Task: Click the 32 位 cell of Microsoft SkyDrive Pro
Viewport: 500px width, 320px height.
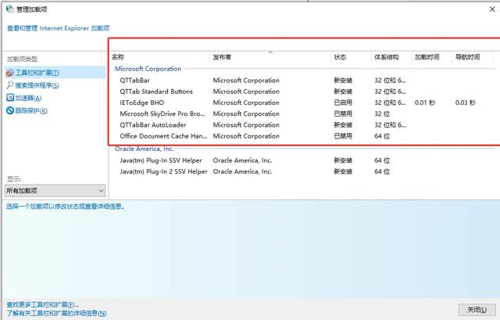Action: point(382,113)
